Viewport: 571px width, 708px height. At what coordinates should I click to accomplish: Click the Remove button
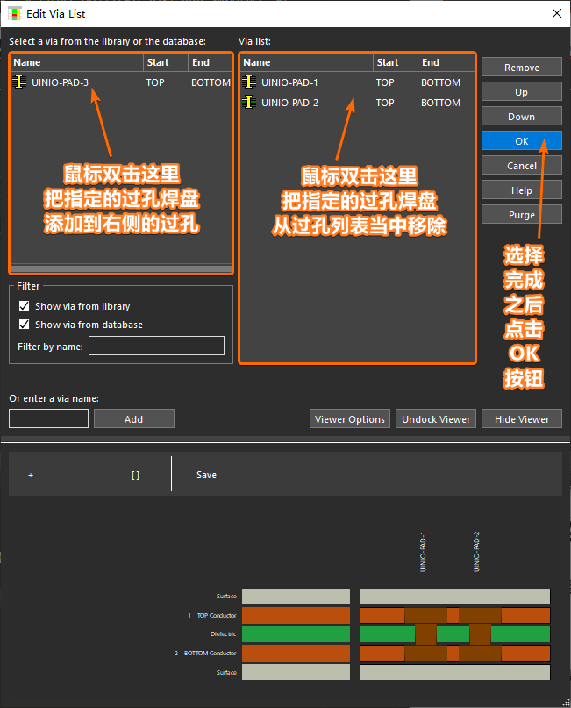pyautogui.click(x=521, y=68)
